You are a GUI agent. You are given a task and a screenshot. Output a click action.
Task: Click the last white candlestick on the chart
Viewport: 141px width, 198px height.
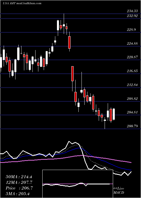pos(114,114)
